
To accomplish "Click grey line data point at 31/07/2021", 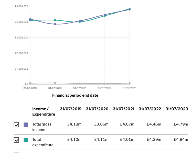I will 80,83.
